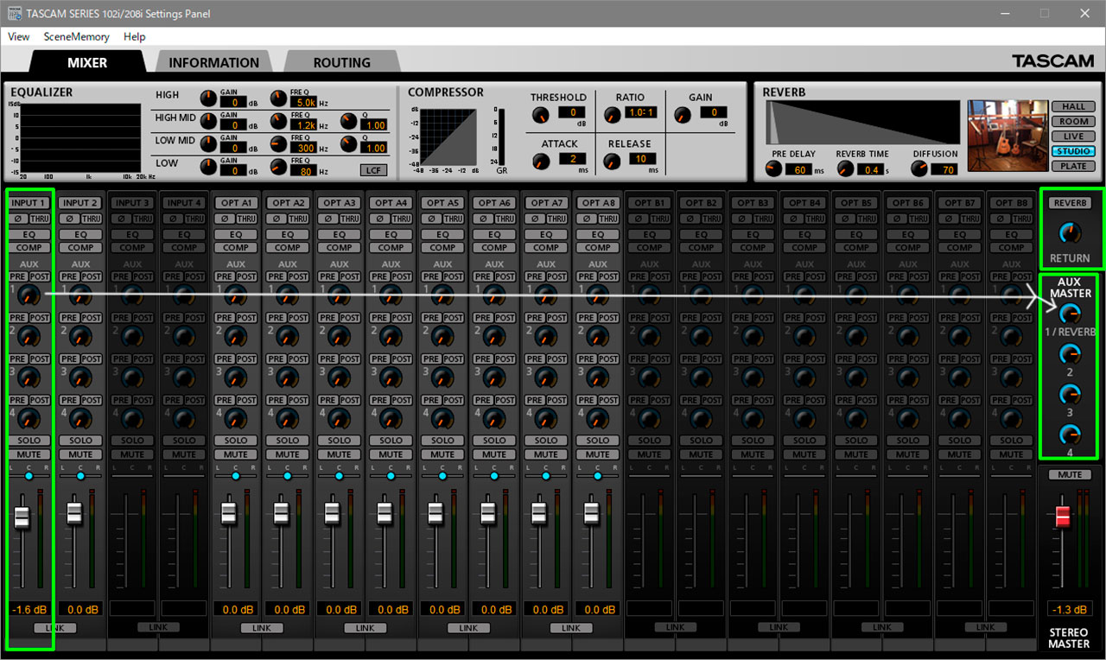Click INPUT 1 AUX 1 send knob
1106x660 pixels.
tap(29, 295)
